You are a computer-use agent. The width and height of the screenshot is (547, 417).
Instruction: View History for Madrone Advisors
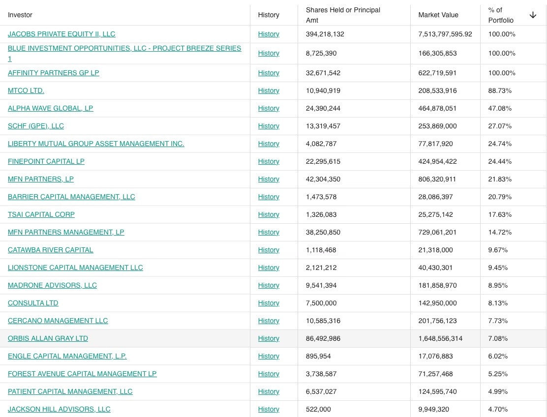coord(269,286)
